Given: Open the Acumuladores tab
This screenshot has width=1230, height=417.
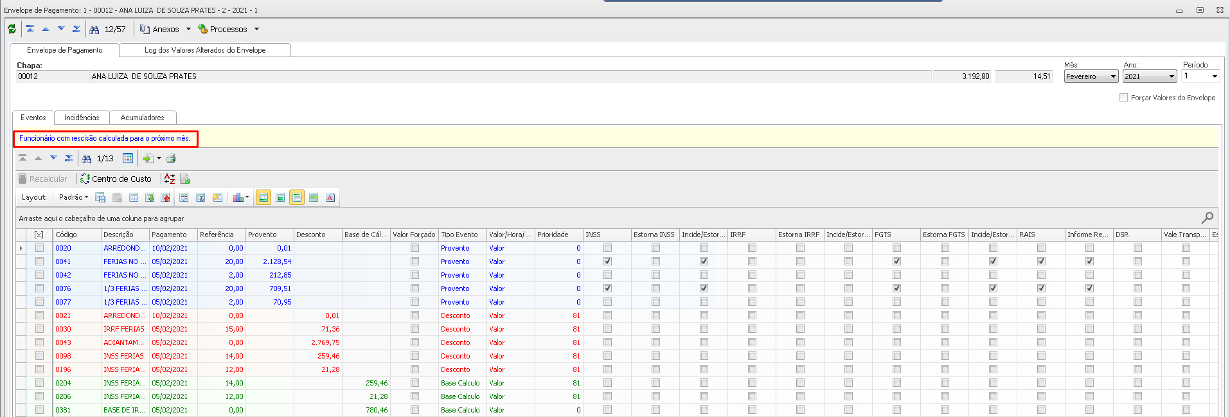Looking at the screenshot, I should coord(143,118).
